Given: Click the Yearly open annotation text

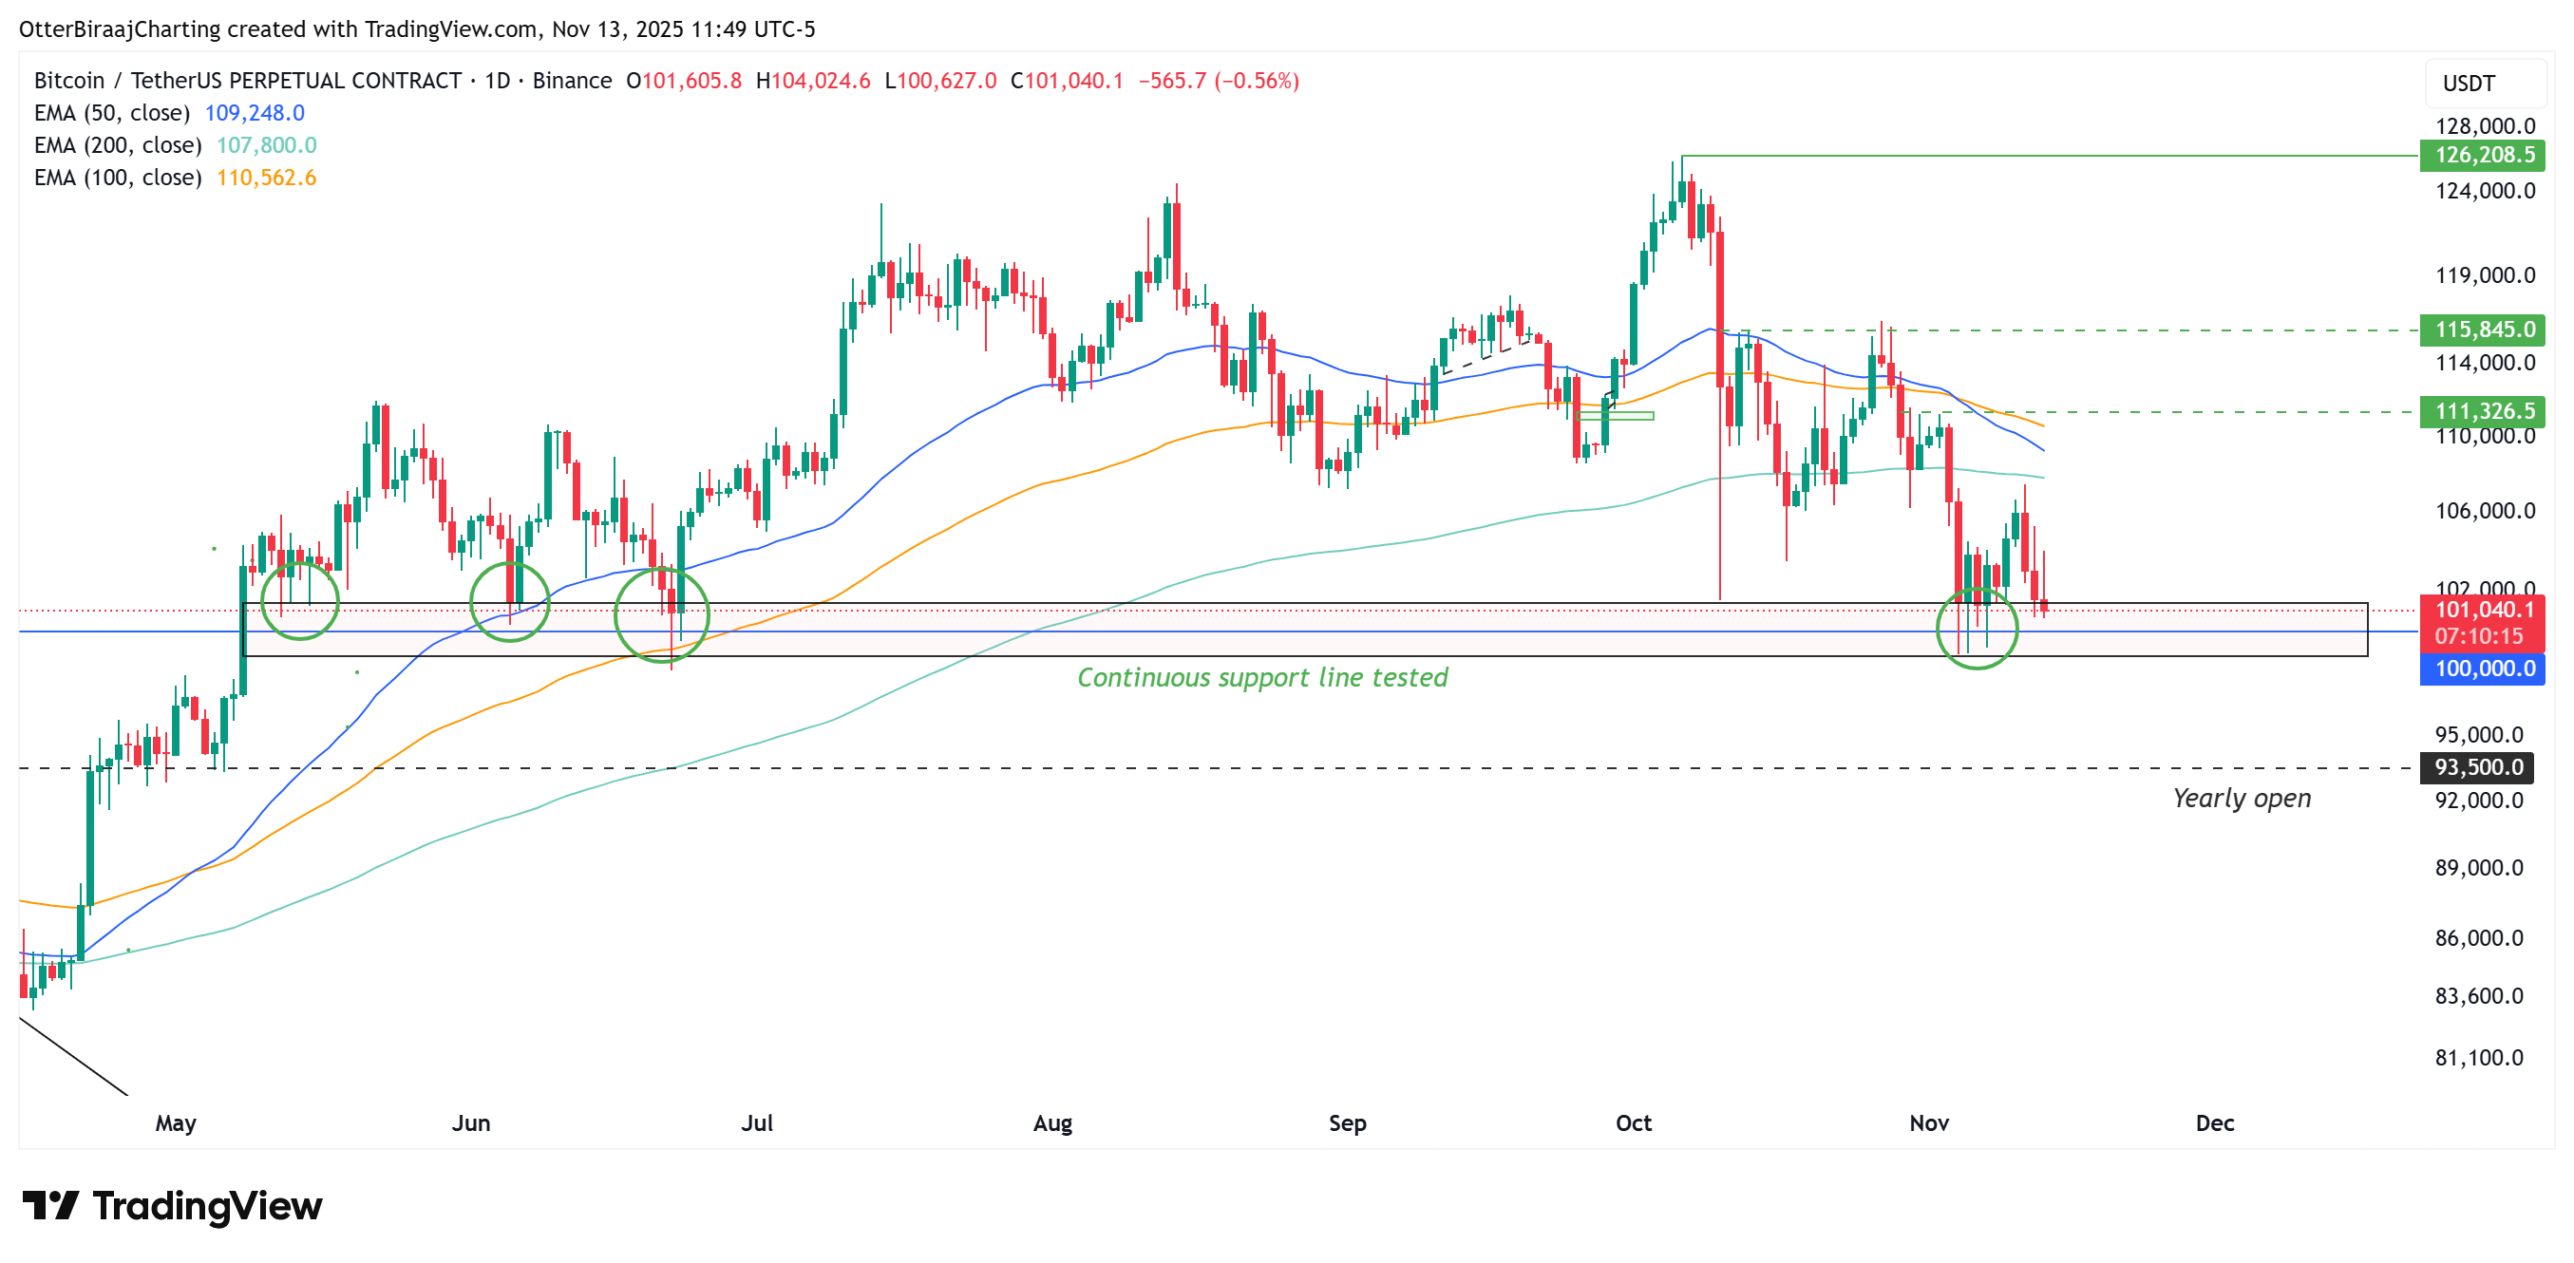Looking at the screenshot, I should (2241, 799).
